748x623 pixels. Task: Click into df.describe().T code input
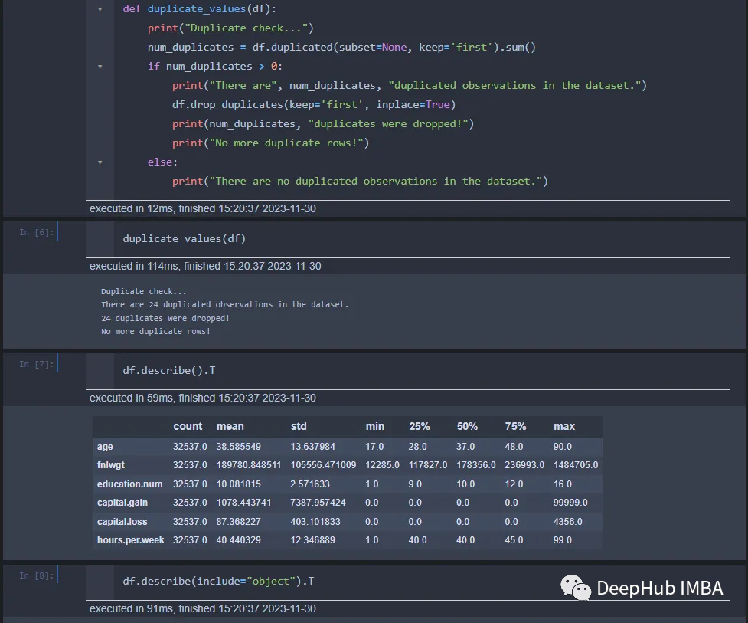point(169,370)
